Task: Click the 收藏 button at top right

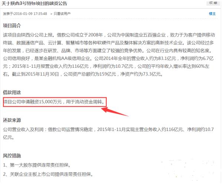Action: (x=213, y=3)
